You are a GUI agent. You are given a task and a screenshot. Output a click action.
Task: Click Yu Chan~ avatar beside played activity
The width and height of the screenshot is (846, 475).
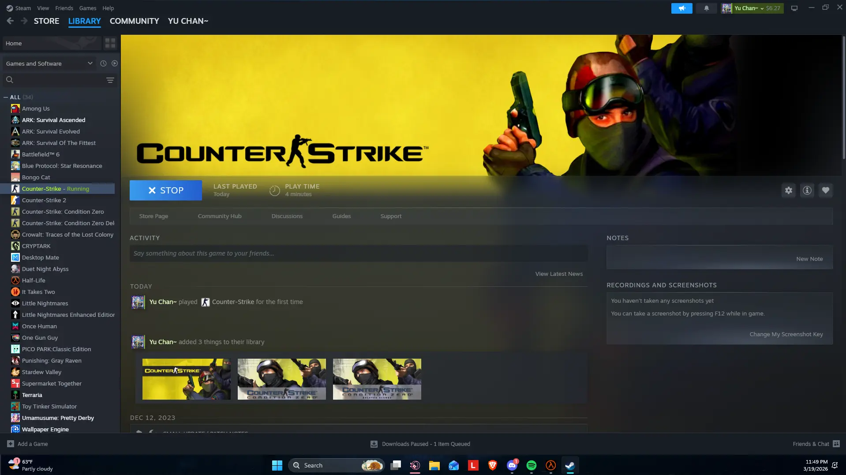click(x=138, y=302)
